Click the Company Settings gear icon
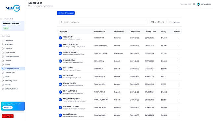Screen dimensions: 213x121 point(3,89)
